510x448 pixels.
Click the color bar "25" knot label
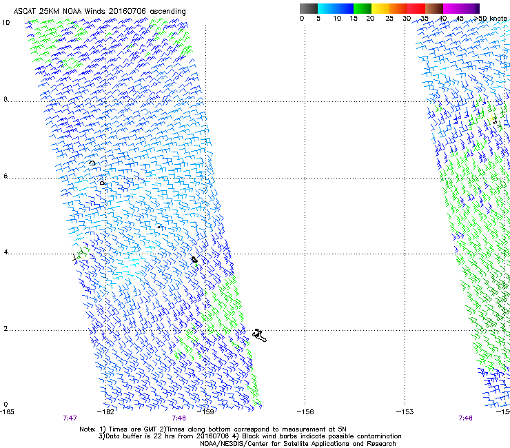(389, 19)
